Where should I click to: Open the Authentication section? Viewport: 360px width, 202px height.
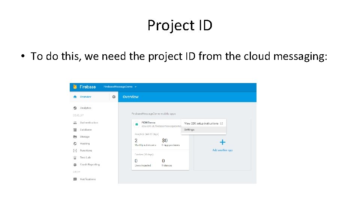(x=89, y=123)
